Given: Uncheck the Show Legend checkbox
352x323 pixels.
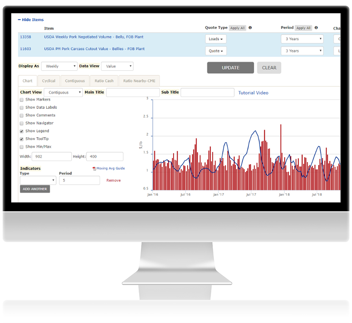Looking at the screenshot, I should tap(22, 131).
